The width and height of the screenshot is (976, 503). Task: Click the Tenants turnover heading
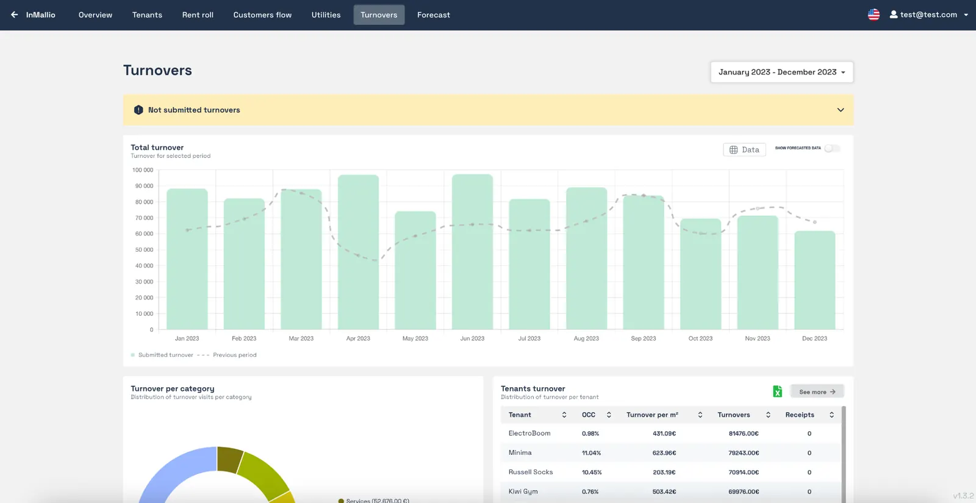(533, 388)
